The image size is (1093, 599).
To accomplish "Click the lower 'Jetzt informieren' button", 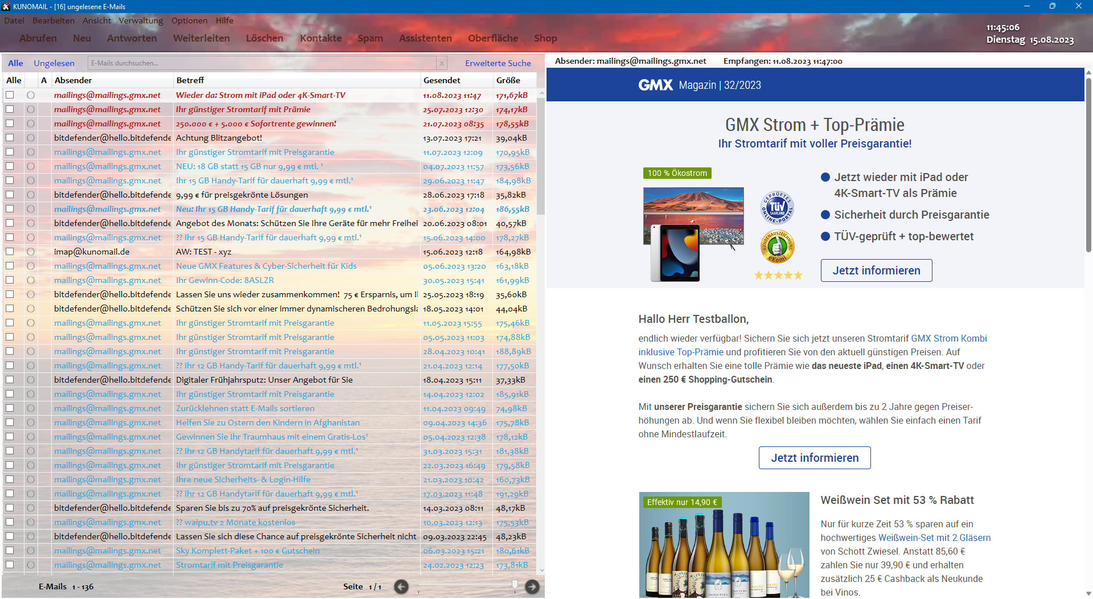I will [x=815, y=458].
